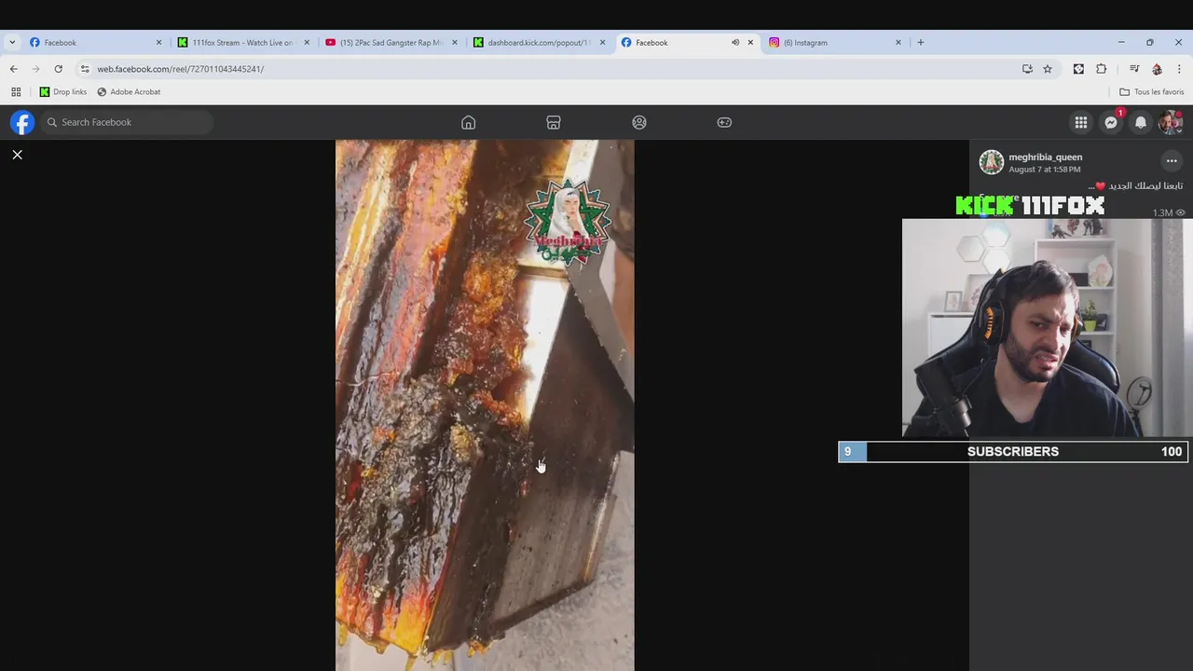Image resolution: width=1193 pixels, height=671 pixels.
Task: Reload the current page
Action: 58,69
